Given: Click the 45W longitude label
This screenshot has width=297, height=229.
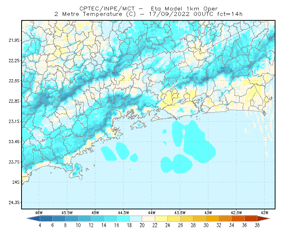Looking at the screenshot, I should (95, 213).
